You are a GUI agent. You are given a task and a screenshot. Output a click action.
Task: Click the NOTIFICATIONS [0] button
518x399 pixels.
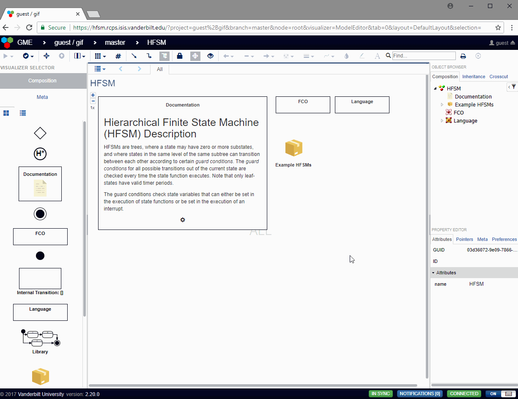coord(419,394)
